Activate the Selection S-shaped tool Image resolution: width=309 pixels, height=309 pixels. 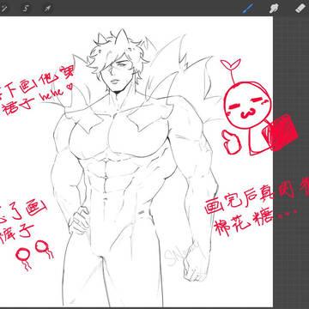click(x=26, y=9)
